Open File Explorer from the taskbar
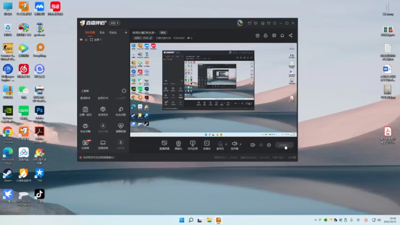This screenshot has height=225, width=400. [x=209, y=220]
